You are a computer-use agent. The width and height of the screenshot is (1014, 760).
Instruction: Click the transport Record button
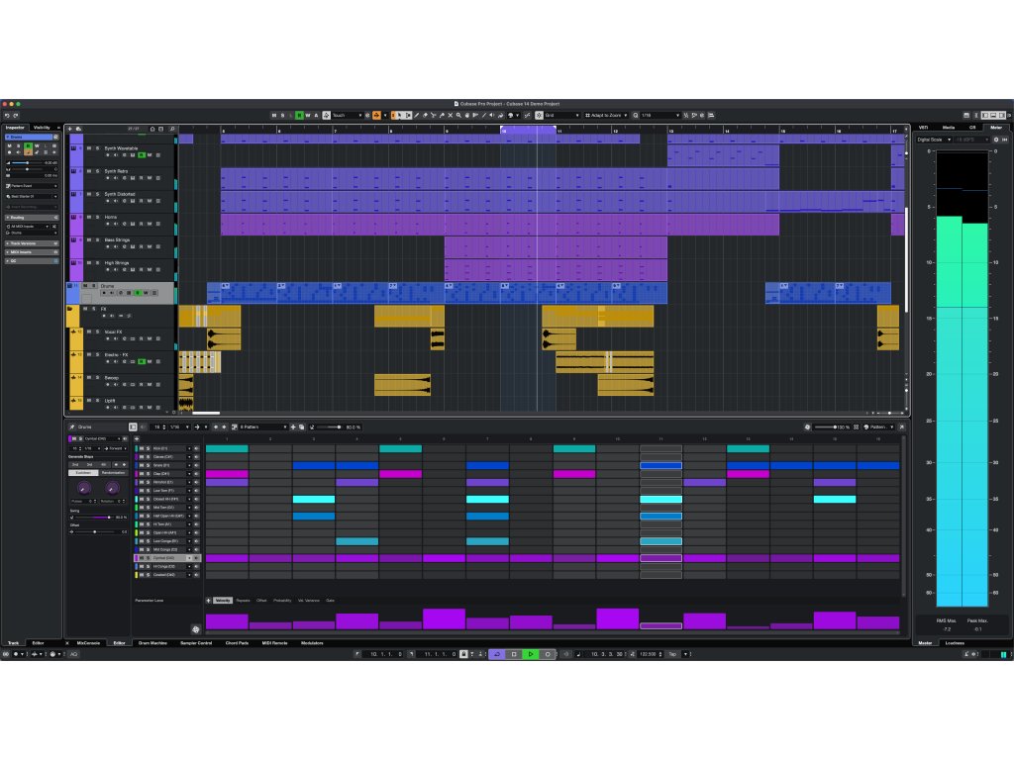pos(547,654)
